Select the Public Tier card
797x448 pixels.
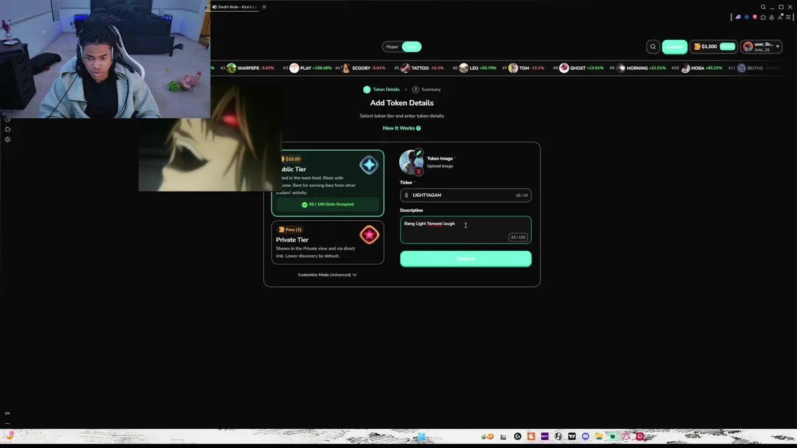328,183
